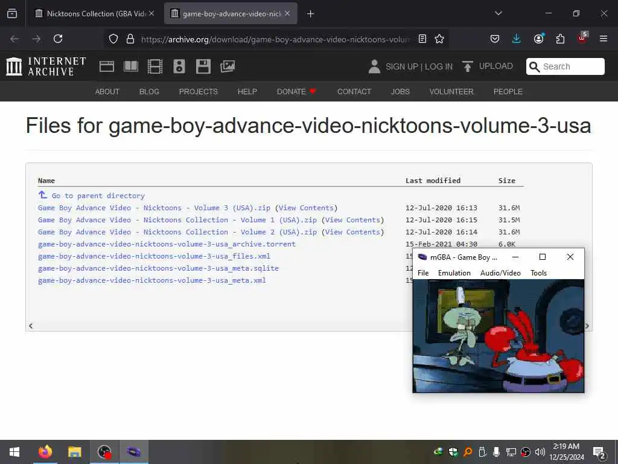Go forward to next page
The height and width of the screenshot is (464, 618).
(36, 39)
